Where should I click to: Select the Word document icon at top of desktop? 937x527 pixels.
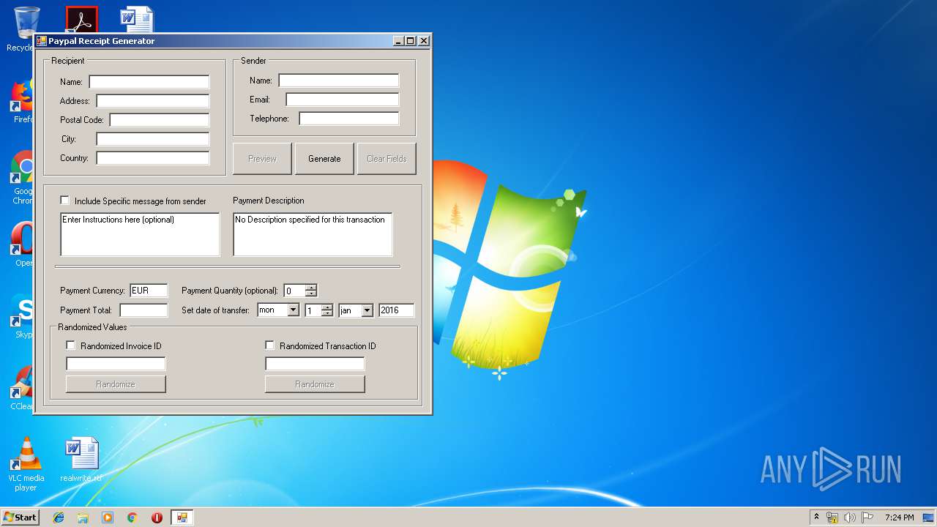137,20
